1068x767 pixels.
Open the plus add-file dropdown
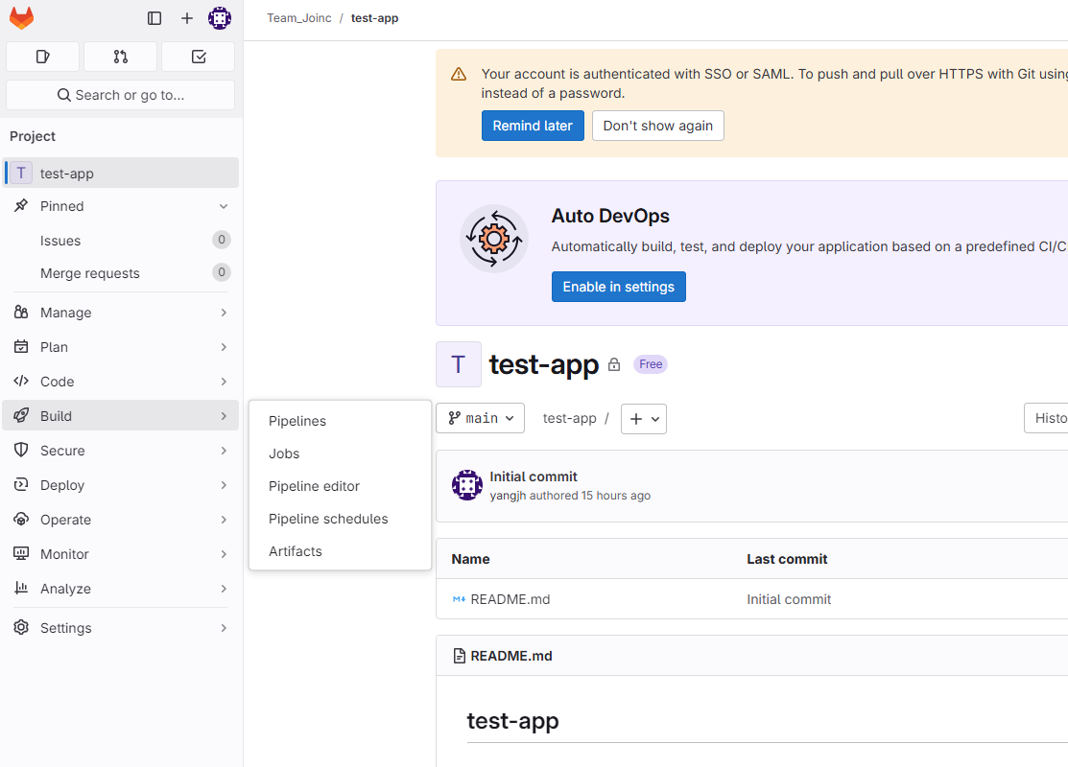(x=644, y=419)
